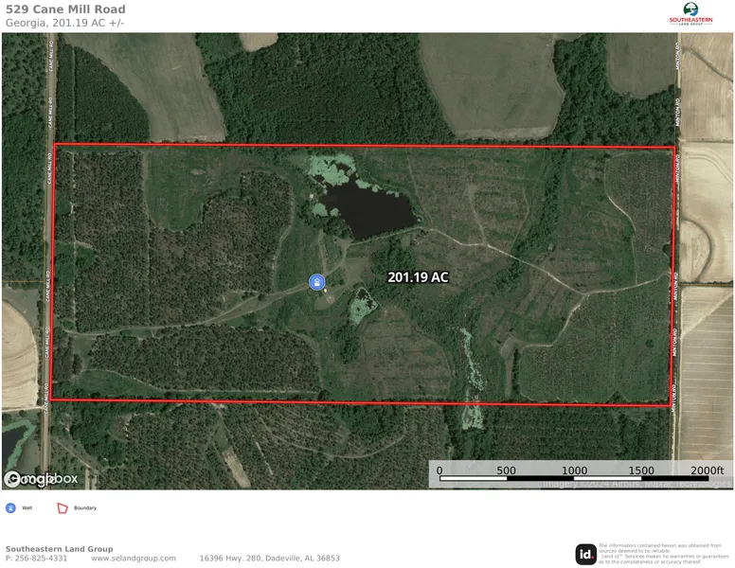This screenshot has width=735, height=568.
Task: Click the blue well marker on the map
Action: click(x=317, y=282)
